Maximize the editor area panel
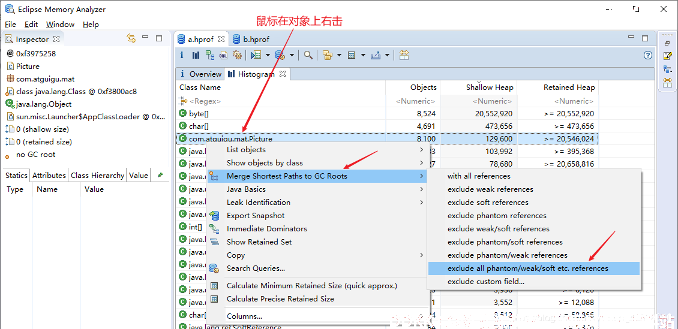This screenshot has width=678, height=329. click(x=645, y=38)
